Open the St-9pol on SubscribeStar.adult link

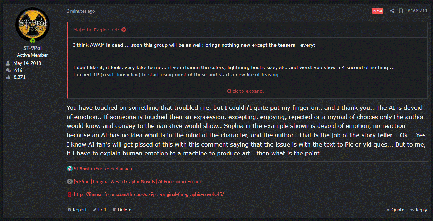(x=104, y=169)
